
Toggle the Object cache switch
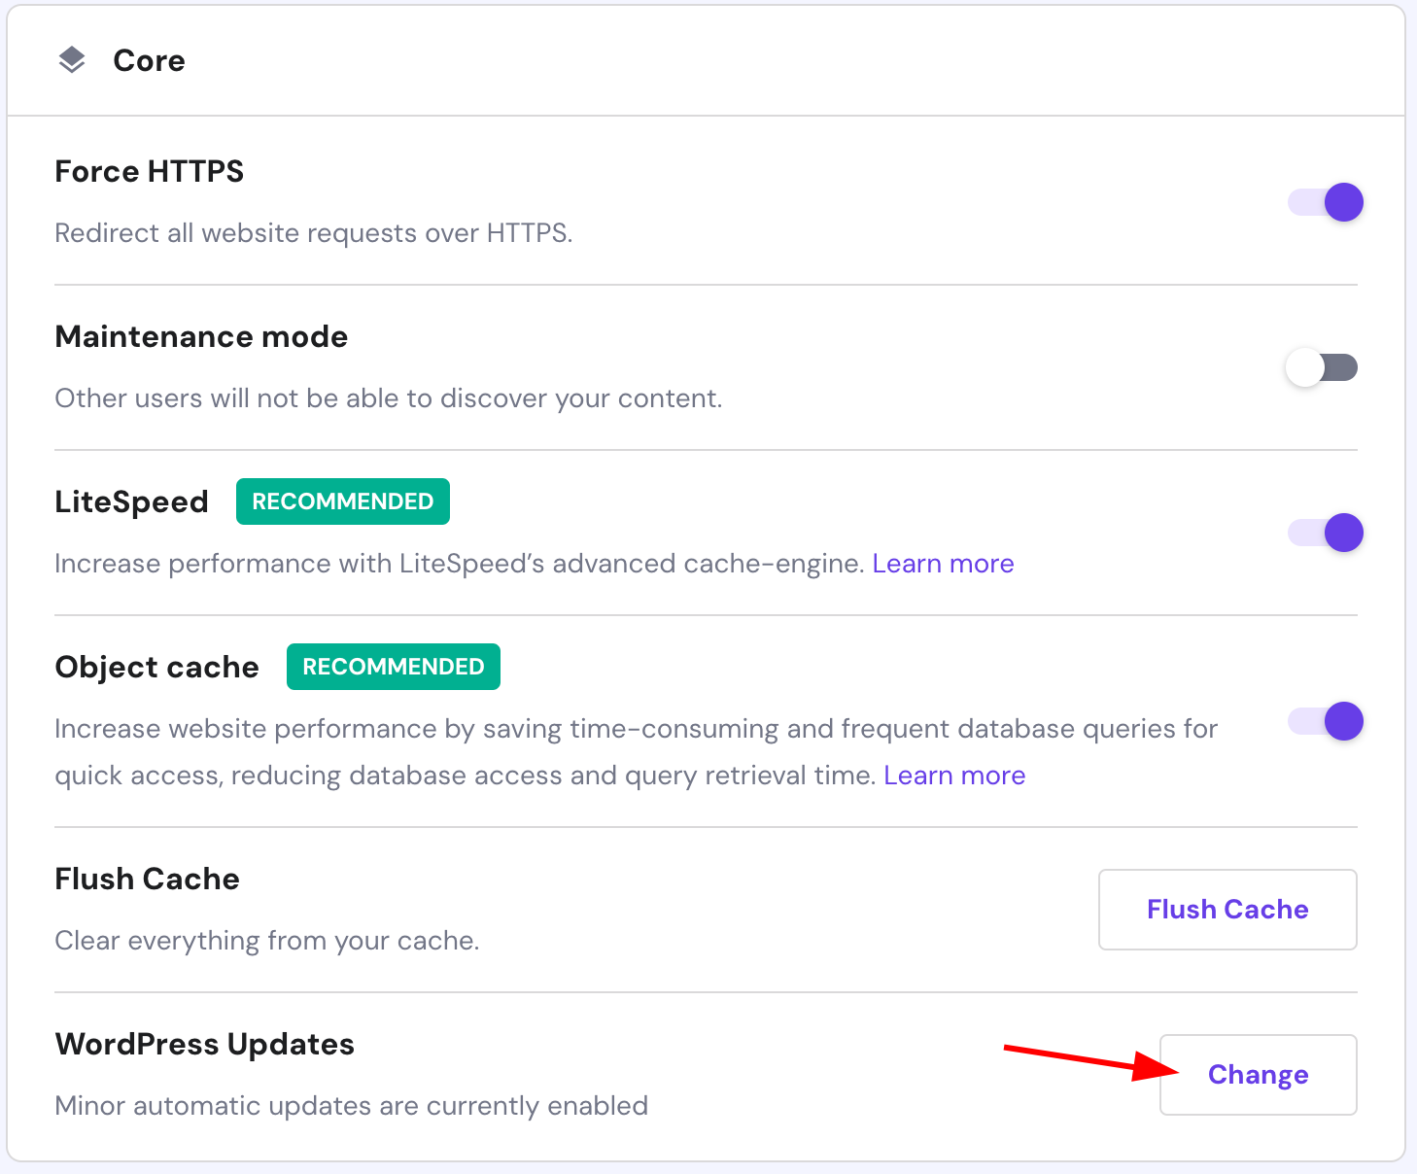click(x=1326, y=721)
